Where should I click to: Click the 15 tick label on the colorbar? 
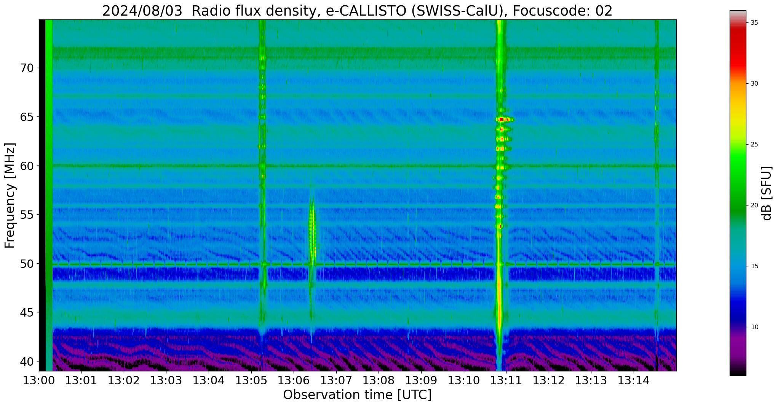[754, 266]
